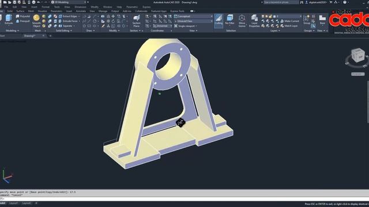Image resolution: width=369 pixels, height=207 pixels.
Task: Open the Single viewport dropdown
Action: [186, 26]
